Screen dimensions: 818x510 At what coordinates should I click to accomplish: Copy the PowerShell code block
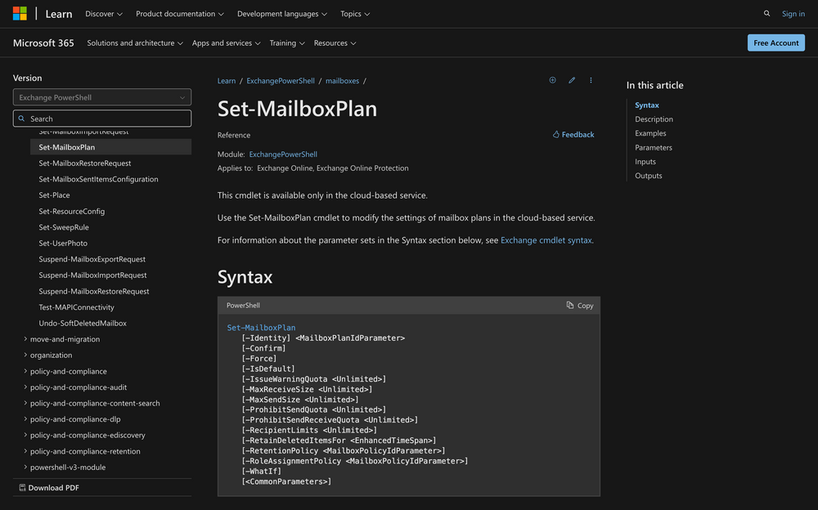580,306
